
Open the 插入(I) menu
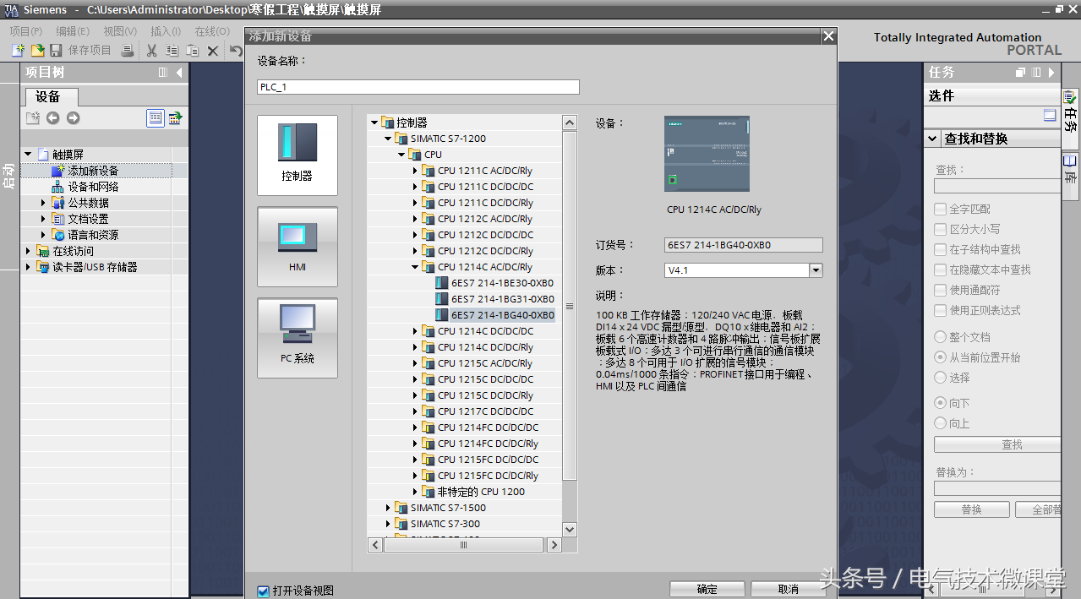click(x=165, y=31)
